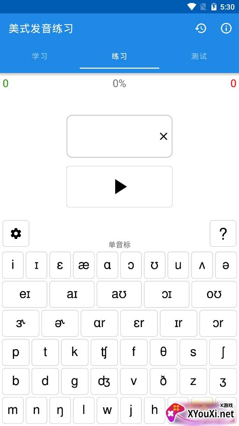Choose the ð phonetic key
This screenshot has width=239, height=426.
[x=164, y=381]
